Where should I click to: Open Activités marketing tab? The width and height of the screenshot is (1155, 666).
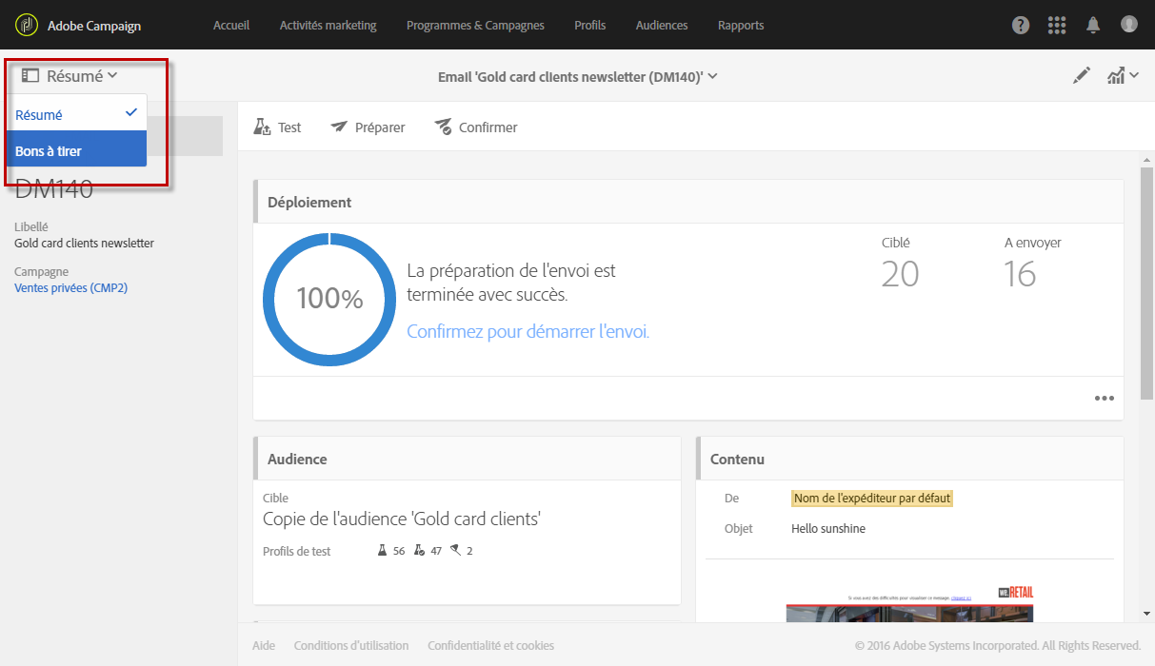[328, 26]
